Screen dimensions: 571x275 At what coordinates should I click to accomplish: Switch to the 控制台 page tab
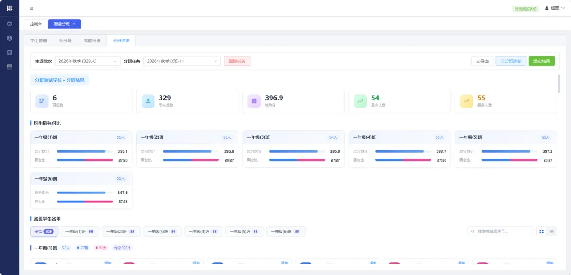coord(36,24)
